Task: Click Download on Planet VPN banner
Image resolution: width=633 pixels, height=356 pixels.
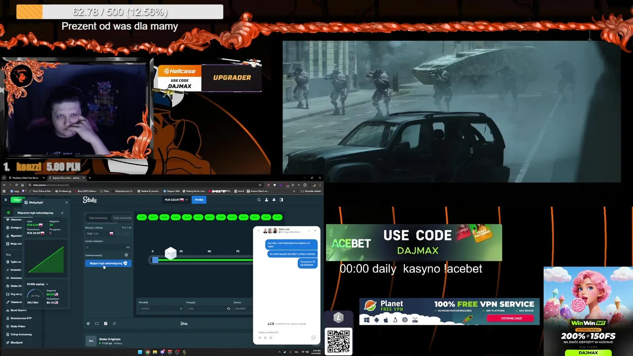Action: (x=511, y=318)
